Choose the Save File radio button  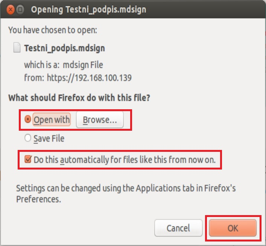[x=27, y=139]
